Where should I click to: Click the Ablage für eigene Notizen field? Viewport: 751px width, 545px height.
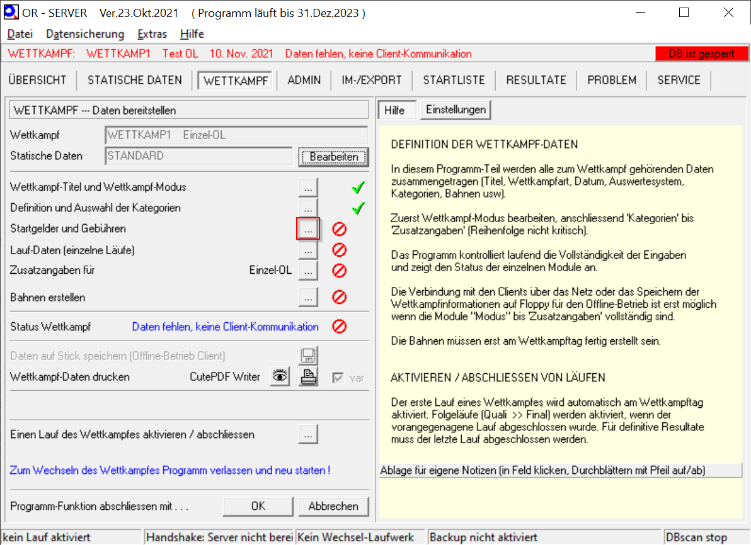click(561, 471)
